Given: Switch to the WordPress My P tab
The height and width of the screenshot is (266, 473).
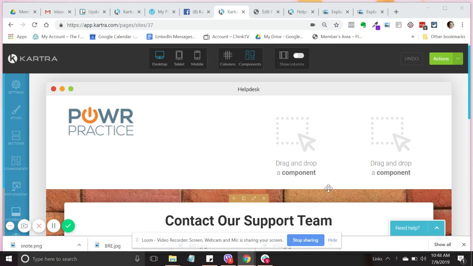Looking at the screenshot, I should pyautogui.click(x=163, y=12).
